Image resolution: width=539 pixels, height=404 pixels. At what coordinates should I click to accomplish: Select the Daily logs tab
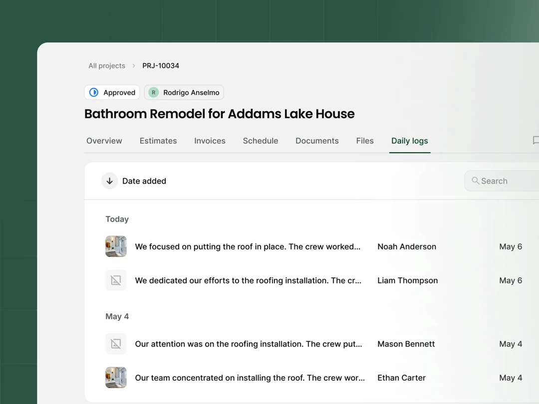click(409, 141)
